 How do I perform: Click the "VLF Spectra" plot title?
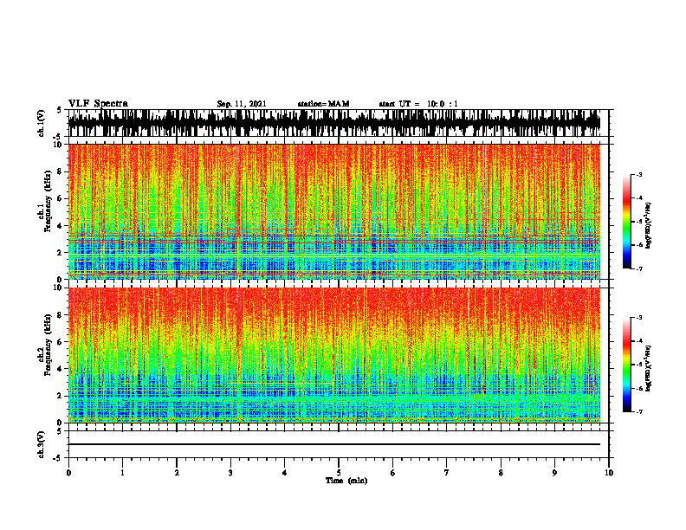tap(98, 103)
